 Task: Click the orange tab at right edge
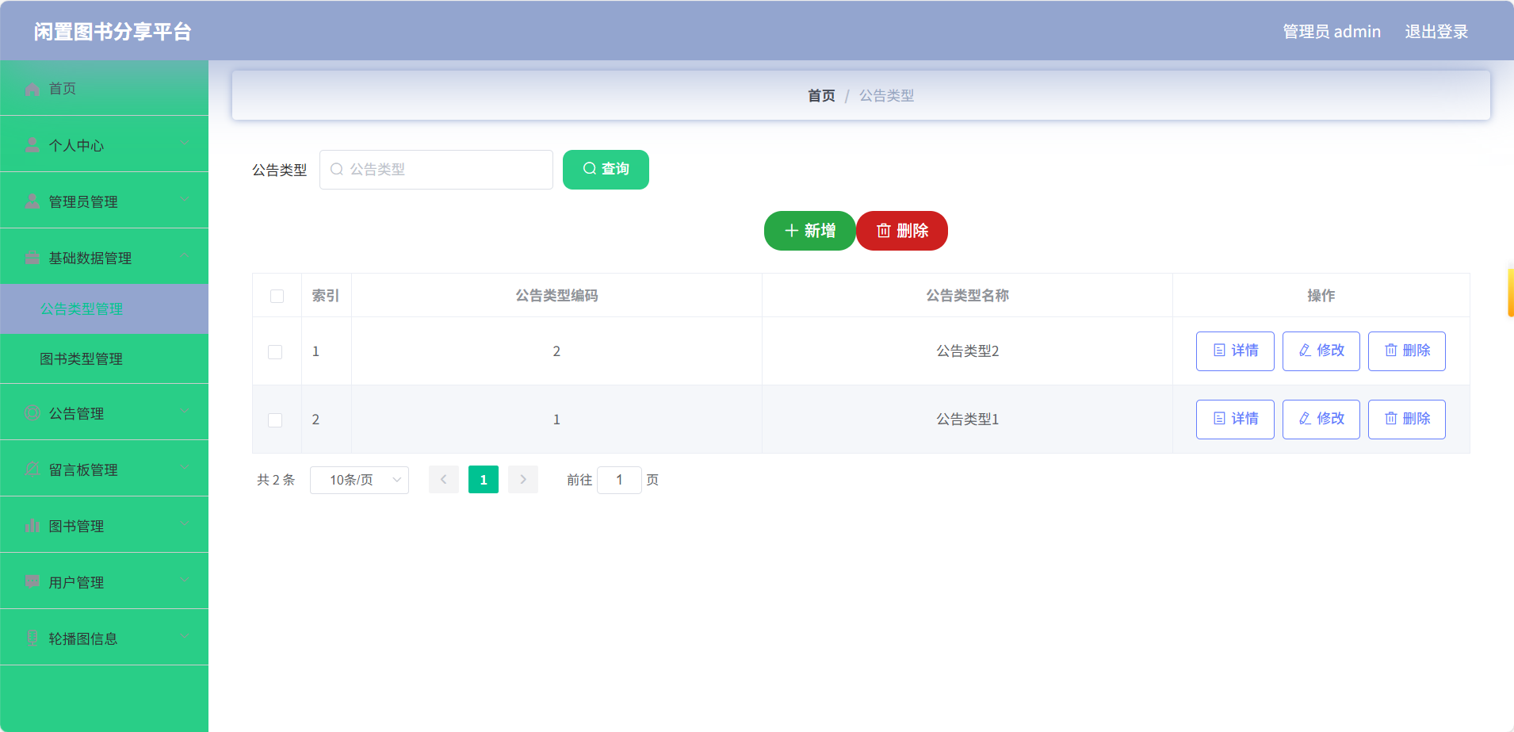click(x=1511, y=293)
